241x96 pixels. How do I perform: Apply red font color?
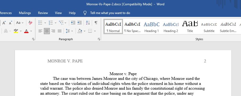coord(26,31)
